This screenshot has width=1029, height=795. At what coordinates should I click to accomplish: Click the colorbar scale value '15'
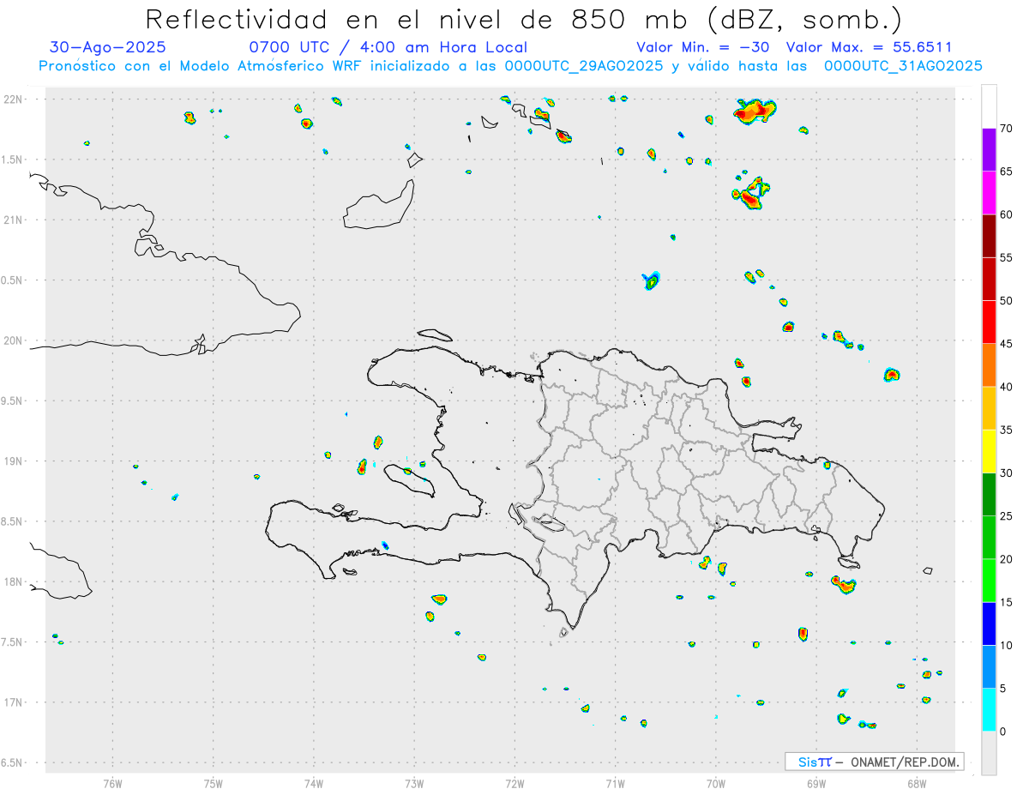[1007, 602]
